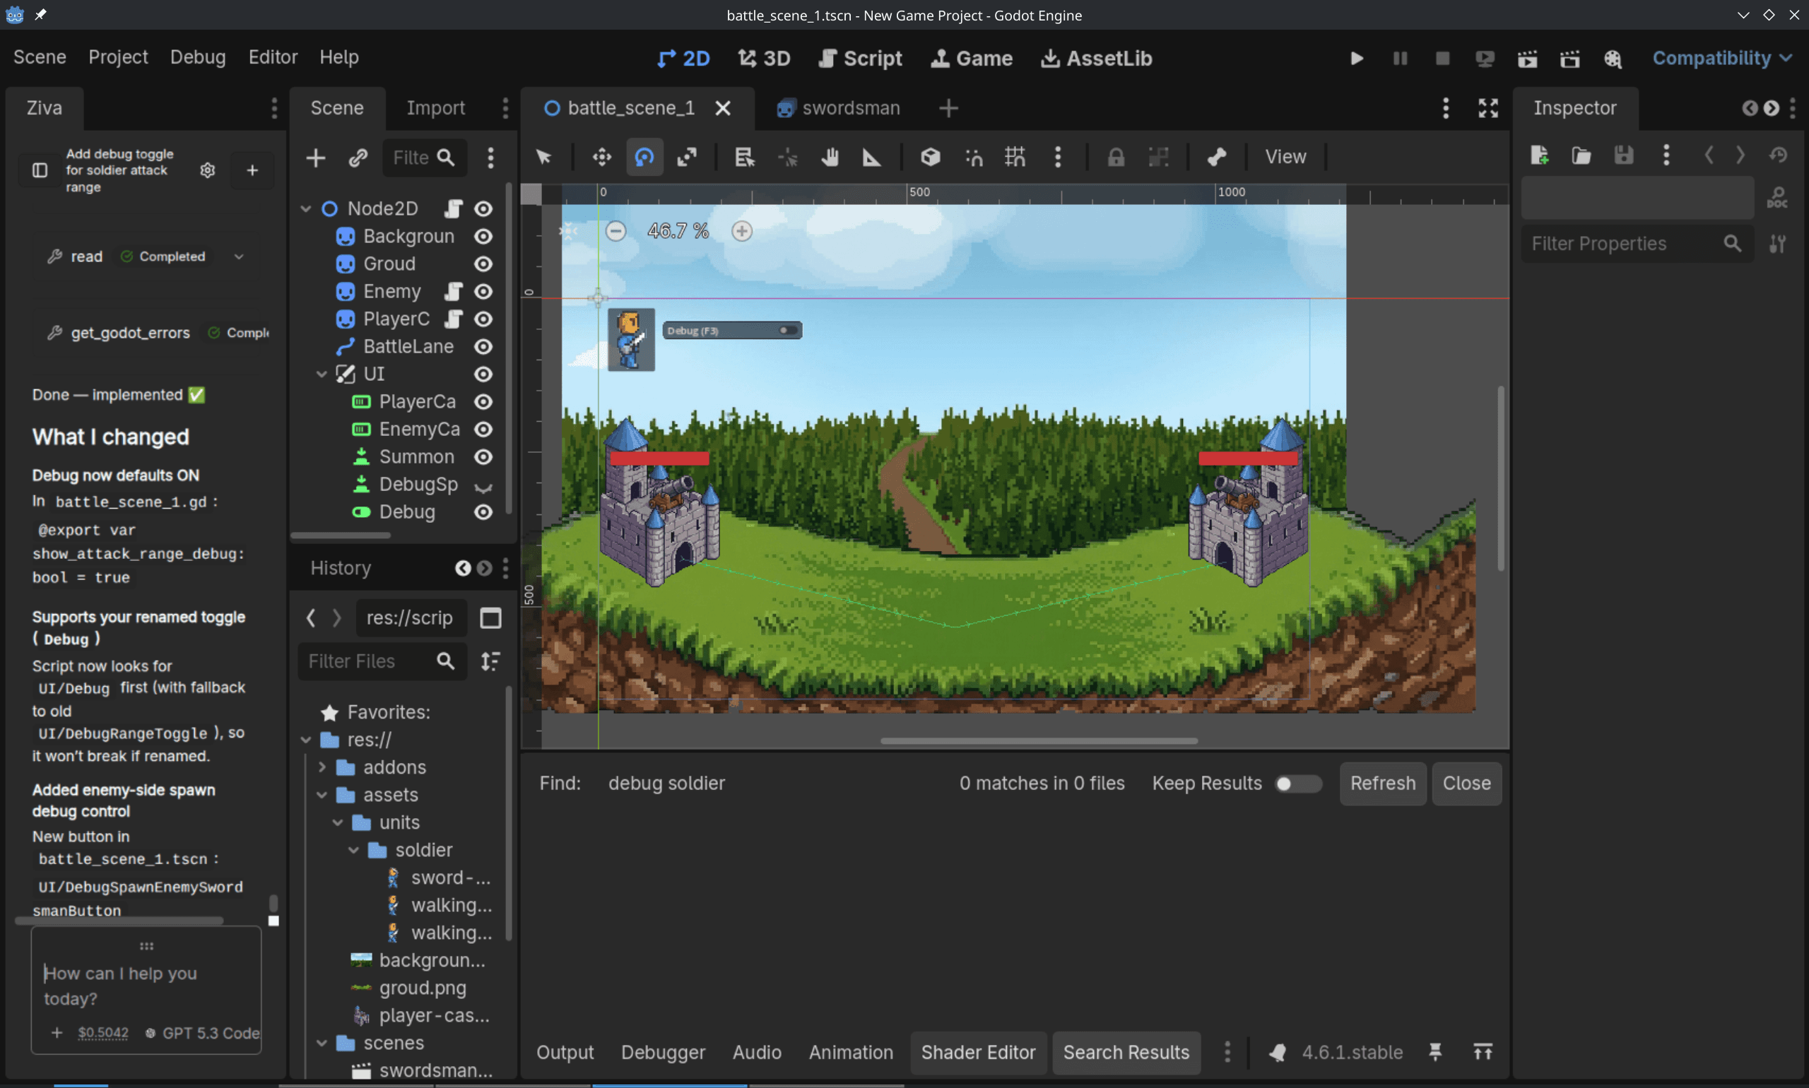Create a new resource in Inspector
This screenshot has height=1088, width=1809.
tap(1539, 155)
